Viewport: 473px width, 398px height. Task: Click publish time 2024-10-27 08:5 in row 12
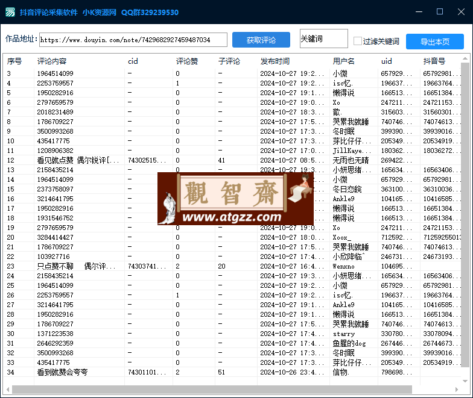292,160
